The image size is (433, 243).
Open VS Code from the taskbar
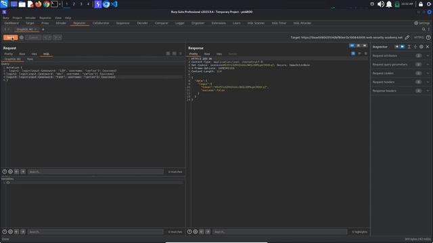coord(114,4)
